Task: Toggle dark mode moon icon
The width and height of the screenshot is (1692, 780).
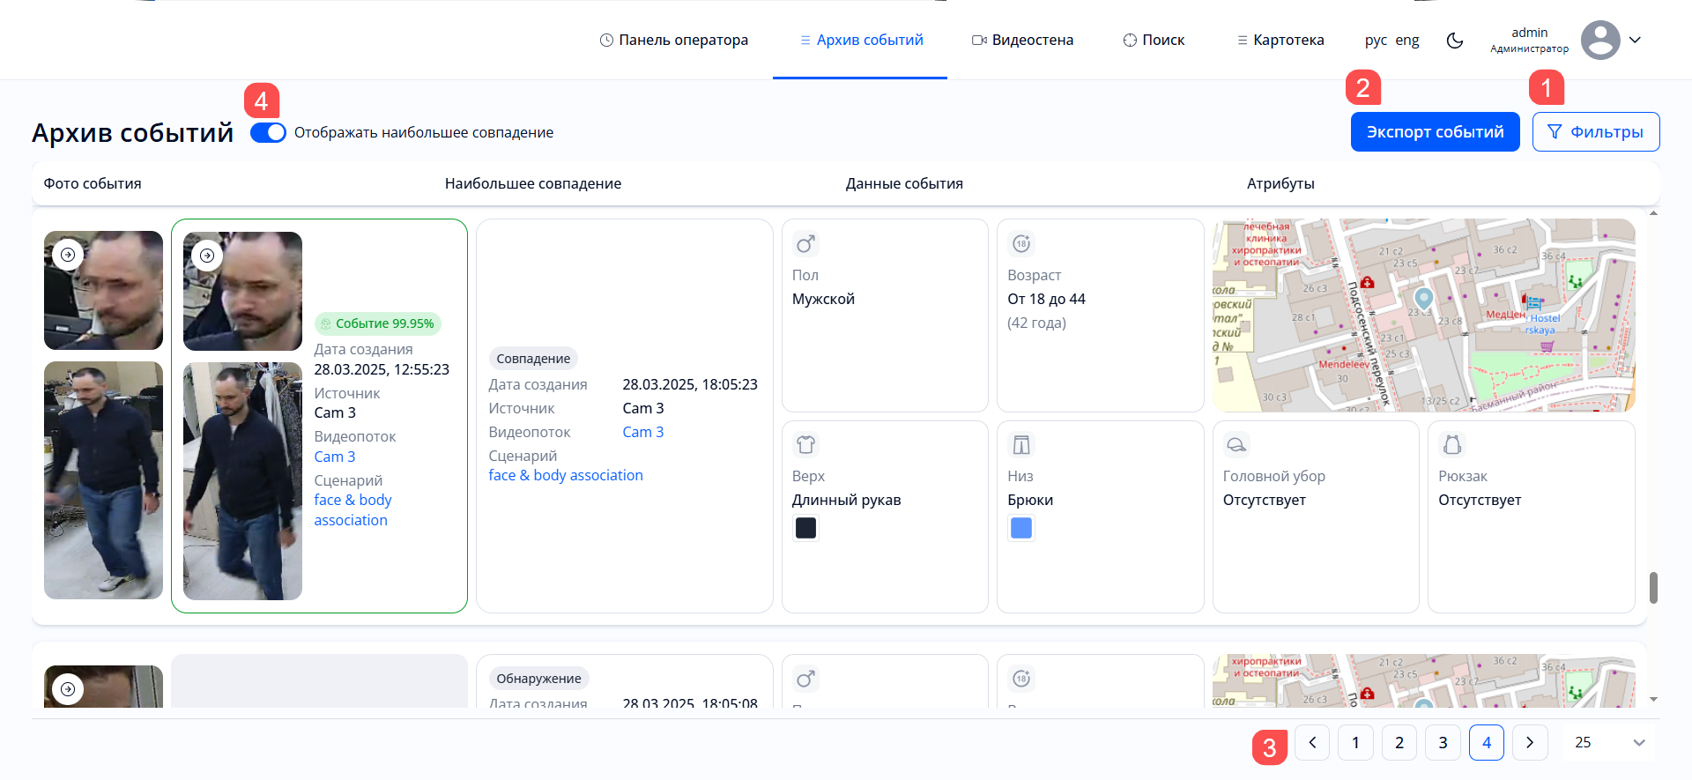Action: (1455, 41)
